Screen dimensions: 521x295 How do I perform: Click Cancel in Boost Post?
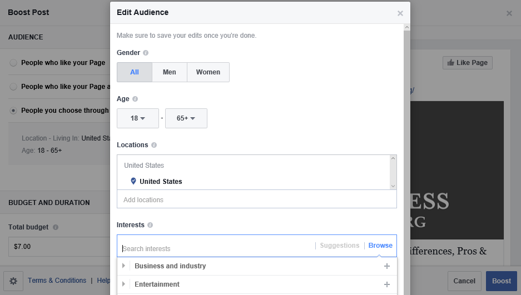tap(464, 281)
